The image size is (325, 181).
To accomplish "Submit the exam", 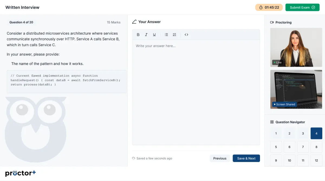I will 302,7.
